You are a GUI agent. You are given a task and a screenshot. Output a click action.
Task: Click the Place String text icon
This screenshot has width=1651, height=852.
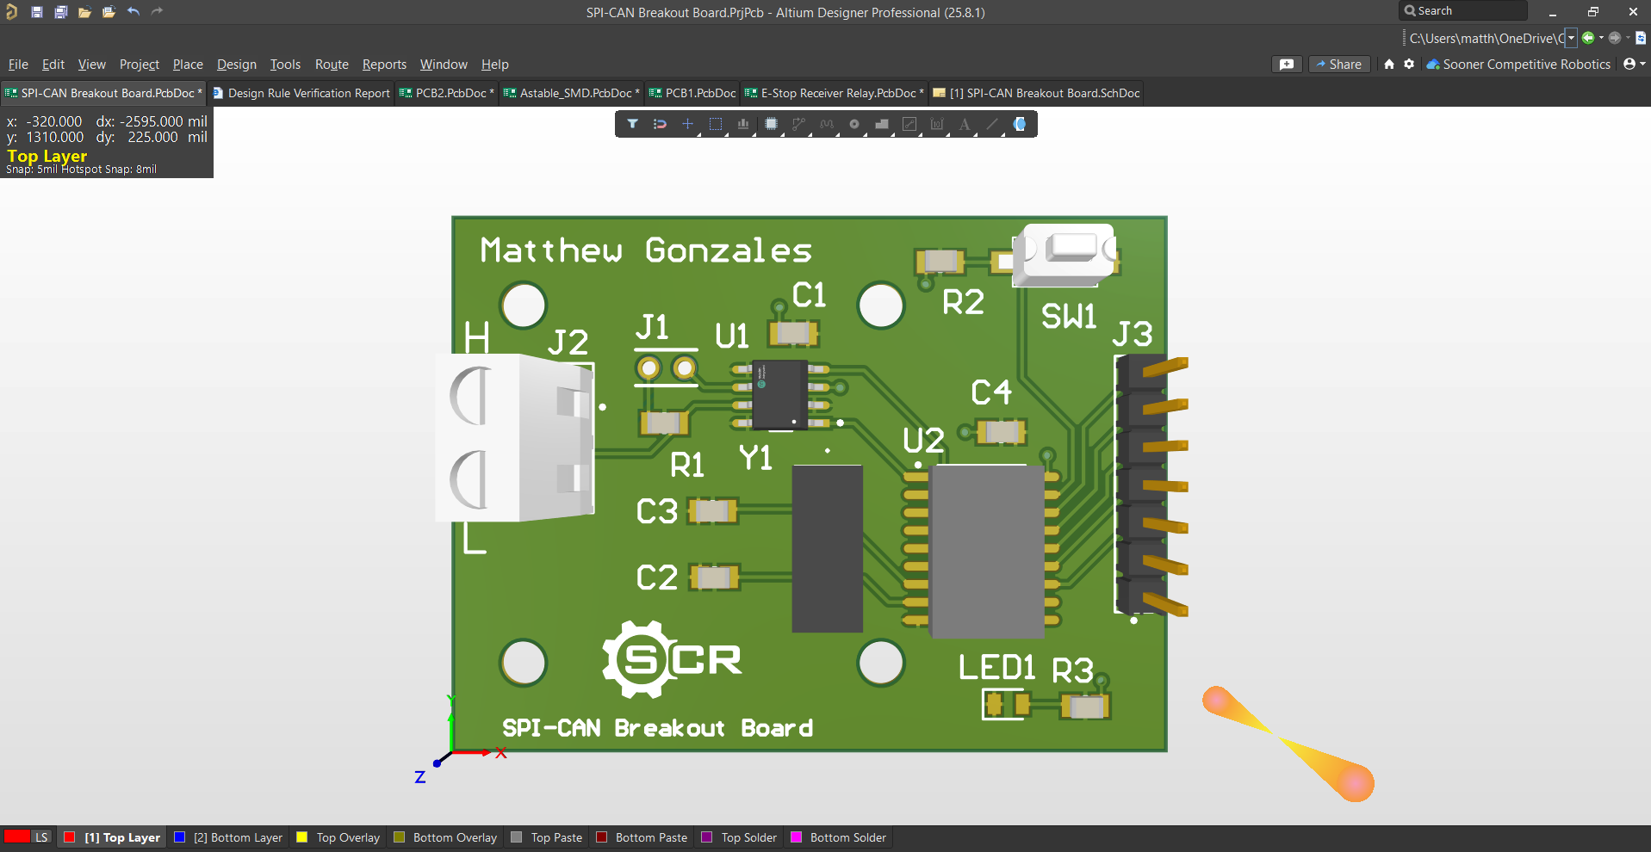[x=965, y=124]
